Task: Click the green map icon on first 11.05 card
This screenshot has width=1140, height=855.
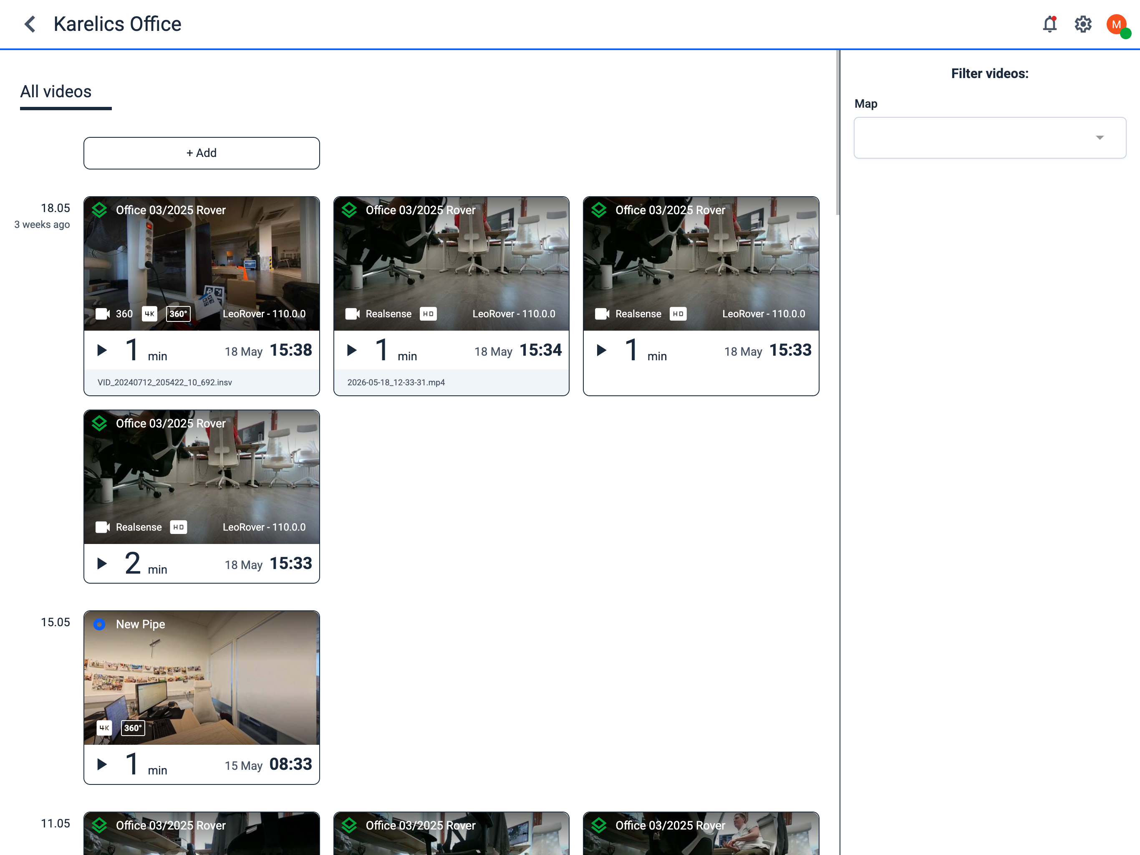Action: click(99, 826)
